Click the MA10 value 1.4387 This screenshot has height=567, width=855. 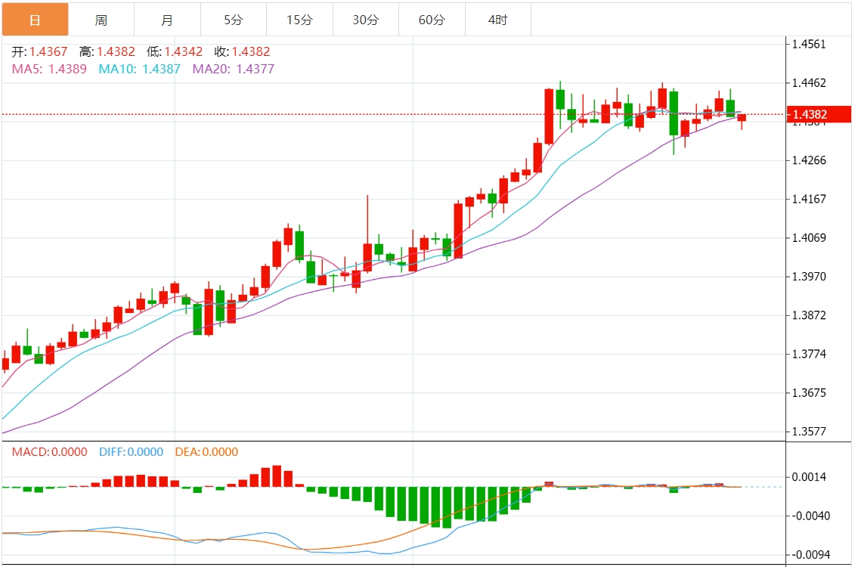pyautogui.click(x=140, y=70)
